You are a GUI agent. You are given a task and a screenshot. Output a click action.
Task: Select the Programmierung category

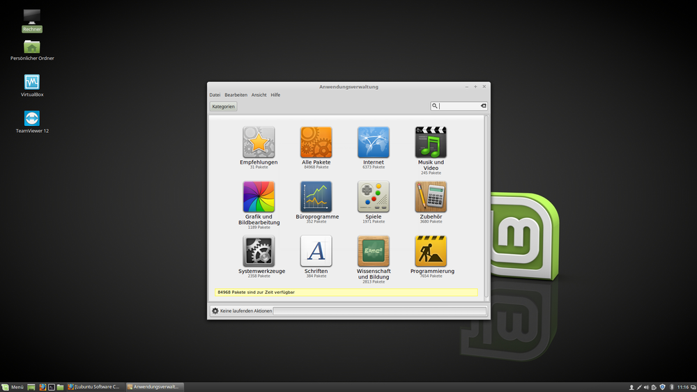pos(430,251)
